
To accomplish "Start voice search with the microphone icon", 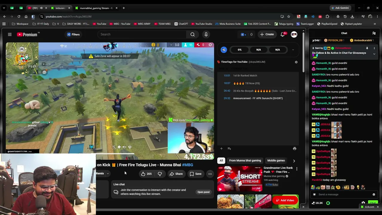I will pyautogui.click(x=206, y=34).
